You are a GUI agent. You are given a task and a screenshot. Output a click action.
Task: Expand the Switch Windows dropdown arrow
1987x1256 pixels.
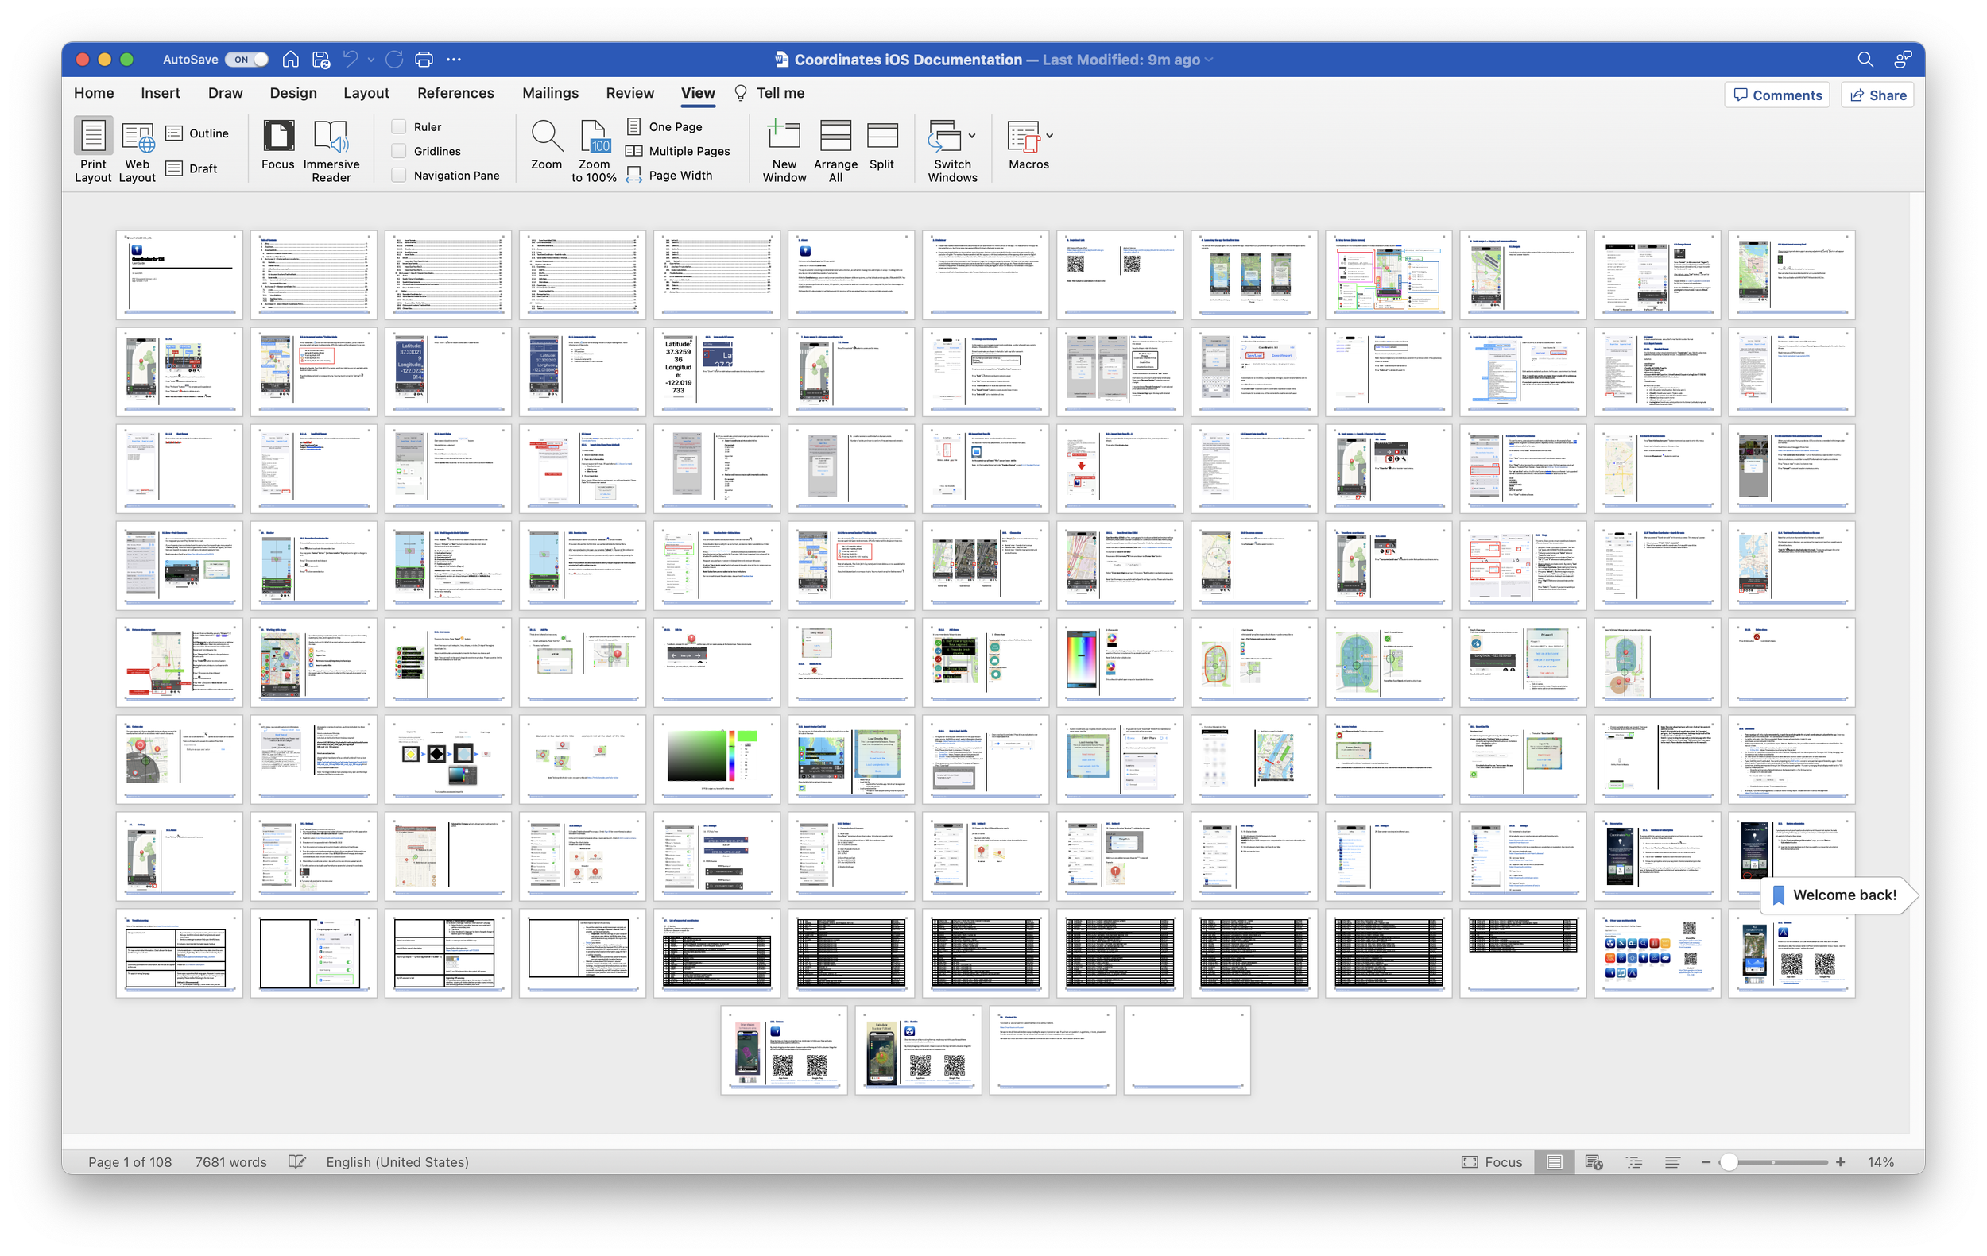pos(972,136)
